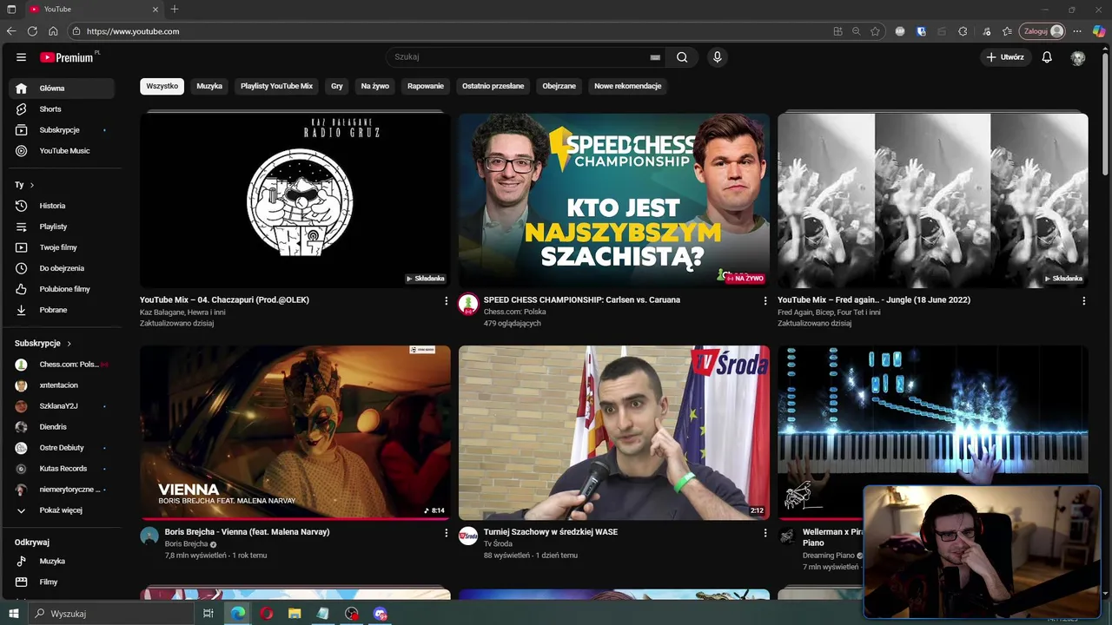This screenshot has height=625, width=1112.
Task: Expand subscriptions with Pokaż więcej
Action: 61,510
